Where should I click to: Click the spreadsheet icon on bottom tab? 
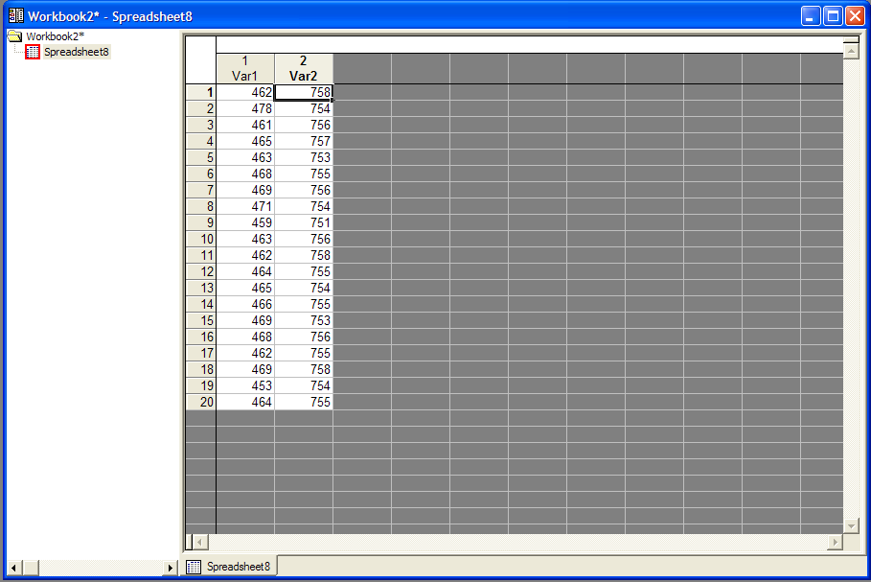tap(194, 567)
